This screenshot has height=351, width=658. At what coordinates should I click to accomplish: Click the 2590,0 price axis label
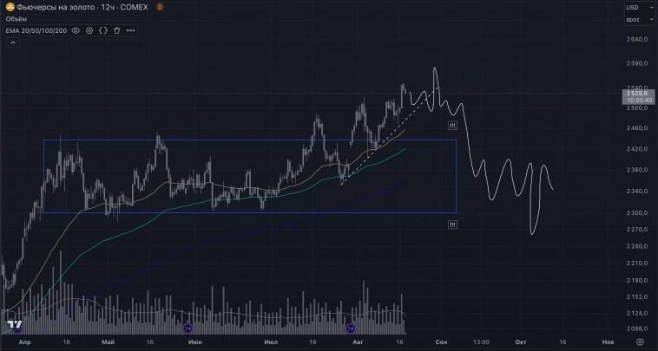(637, 63)
